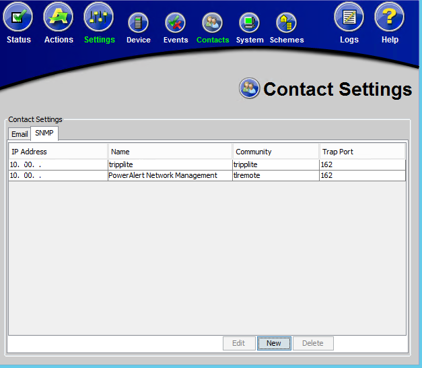Click the Actions menu label

pyautogui.click(x=59, y=40)
